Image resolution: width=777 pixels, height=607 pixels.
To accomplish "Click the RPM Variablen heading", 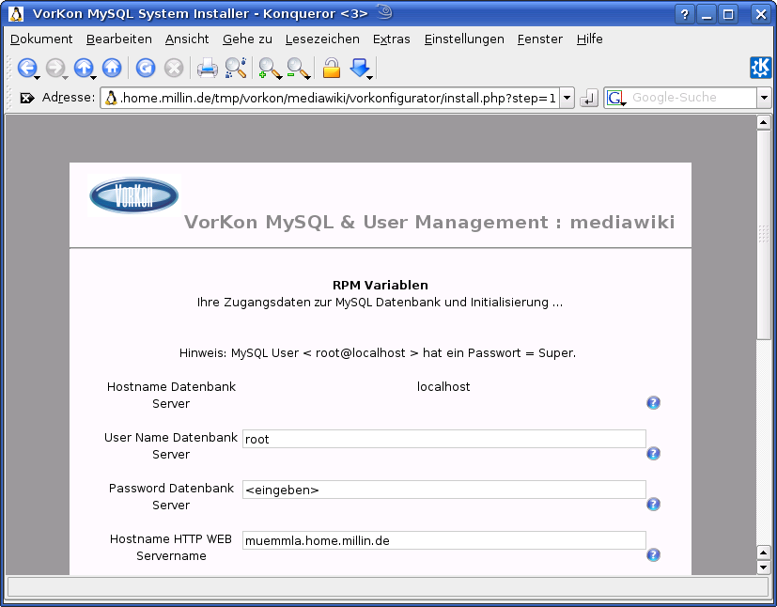I will [381, 286].
